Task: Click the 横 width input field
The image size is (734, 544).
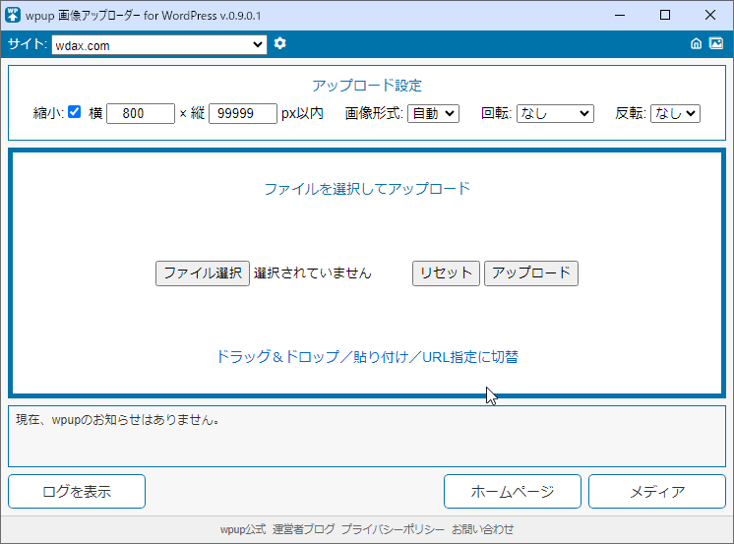Action: 140,113
